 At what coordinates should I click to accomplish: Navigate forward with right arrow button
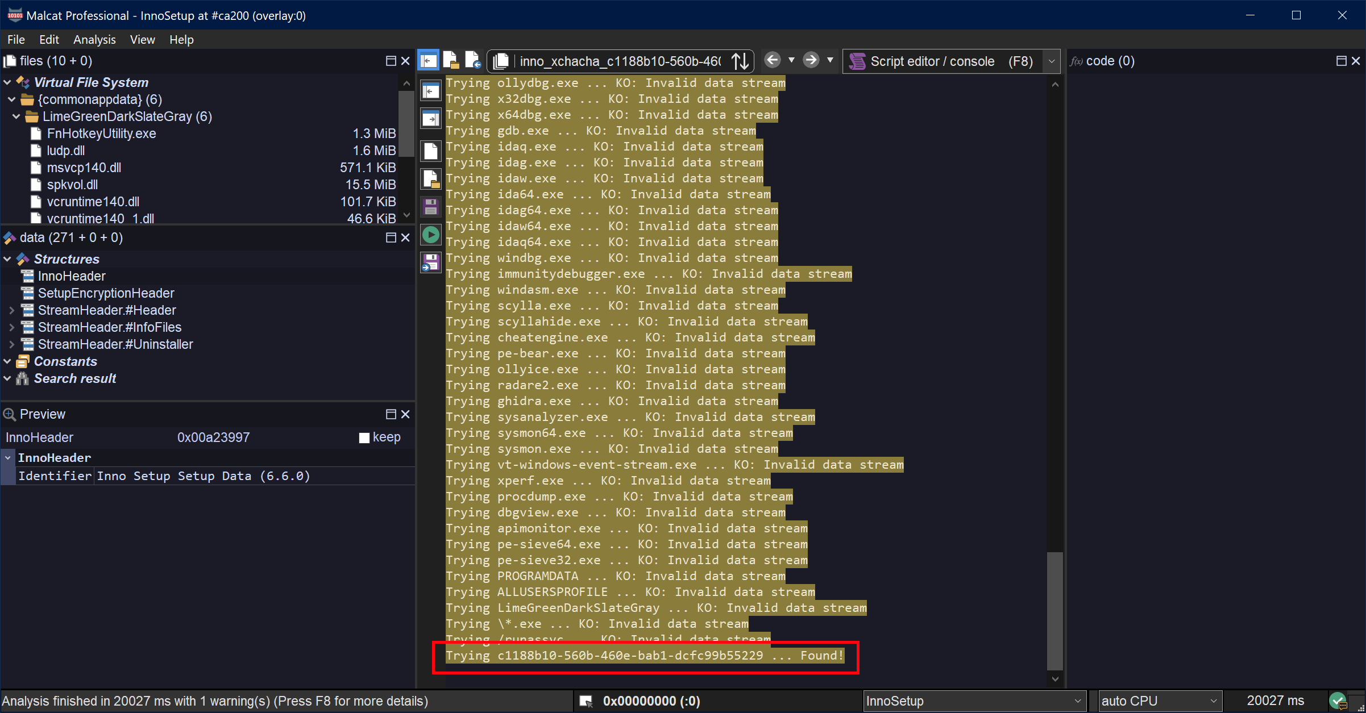point(811,60)
